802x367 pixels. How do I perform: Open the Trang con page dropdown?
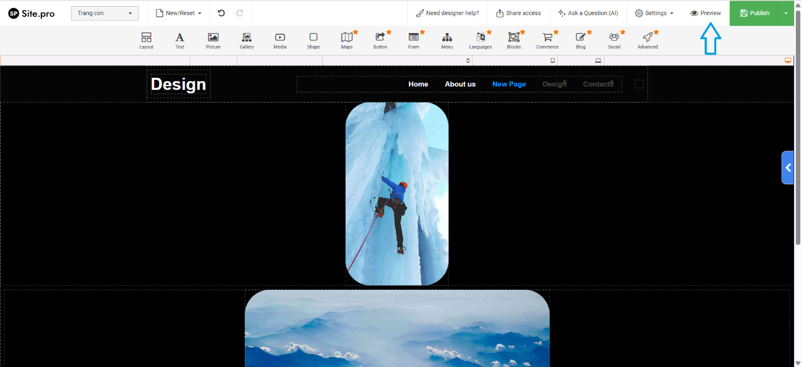105,13
